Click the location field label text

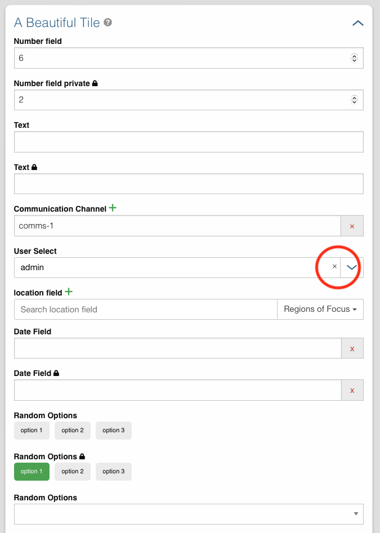pyautogui.click(x=38, y=293)
